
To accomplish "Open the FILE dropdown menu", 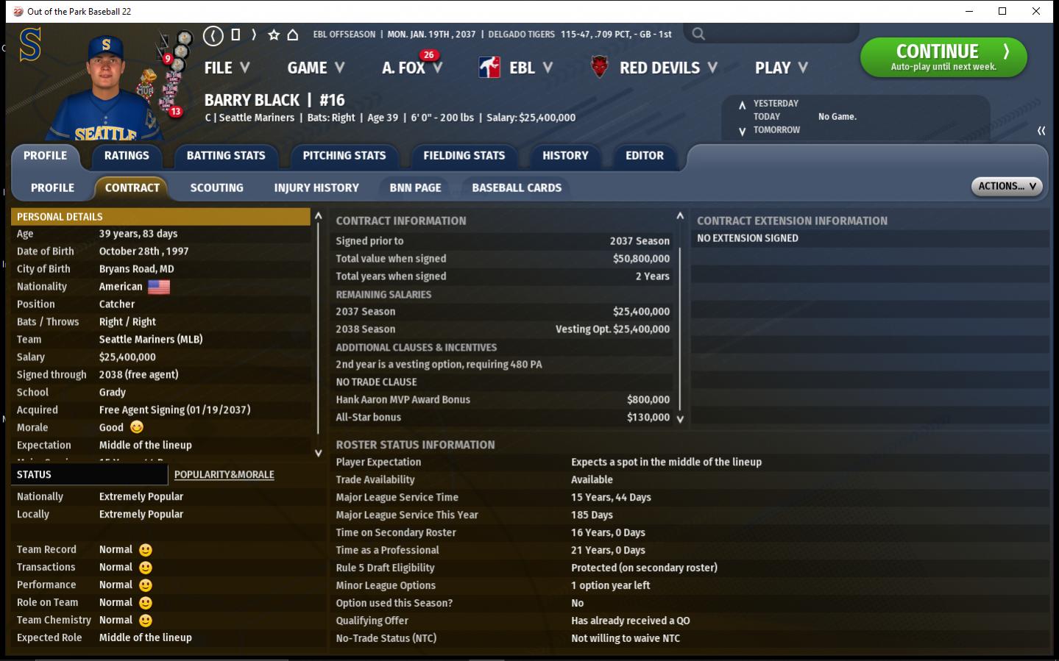I will tap(227, 68).
